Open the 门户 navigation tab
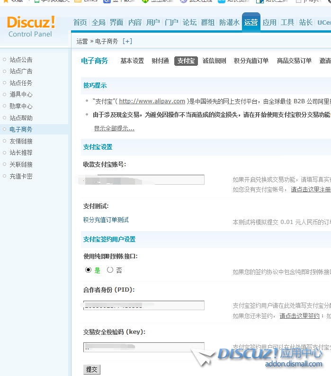 coord(171,23)
